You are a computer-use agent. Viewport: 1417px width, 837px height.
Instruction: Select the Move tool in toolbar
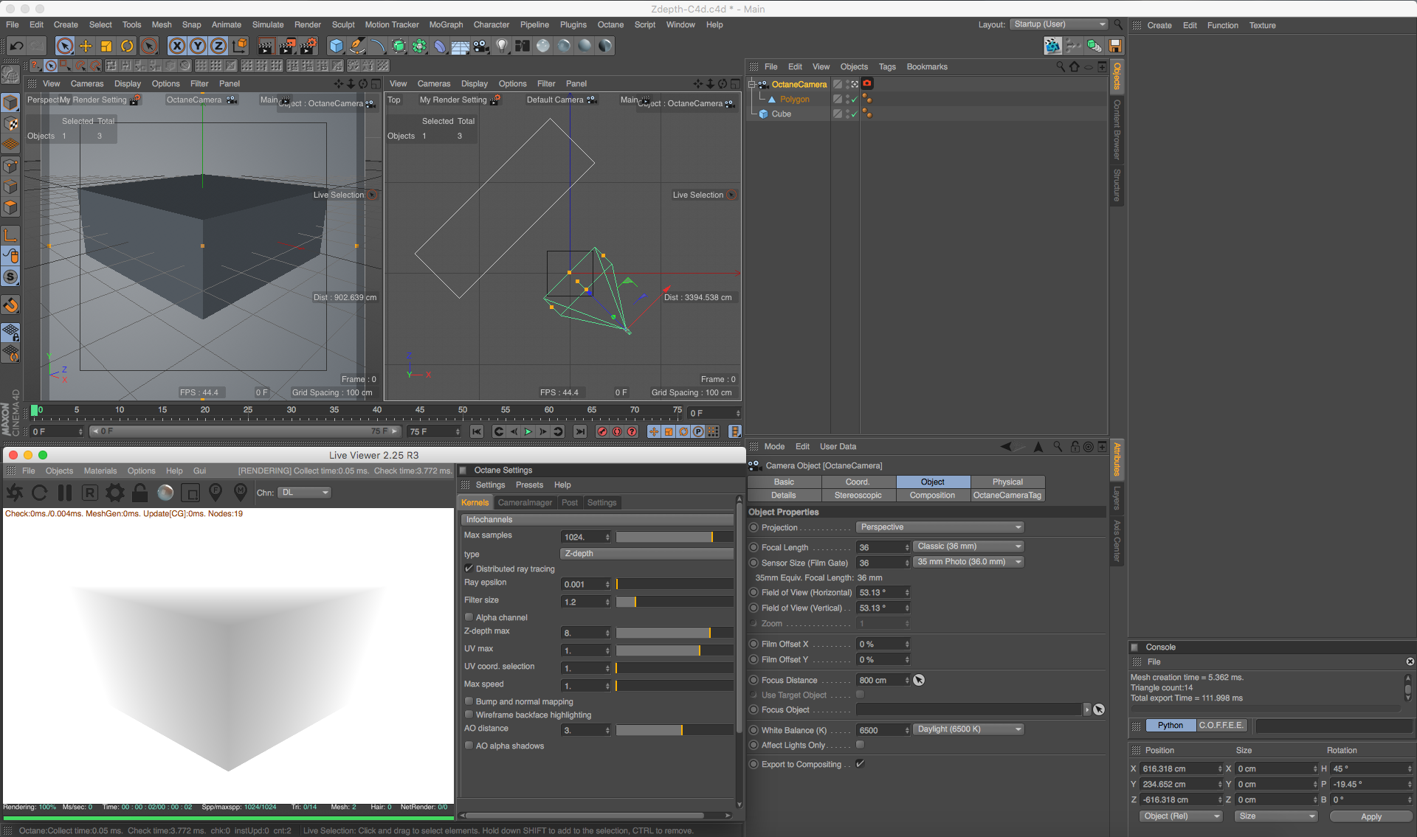pyautogui.click(x=86, y=46)
